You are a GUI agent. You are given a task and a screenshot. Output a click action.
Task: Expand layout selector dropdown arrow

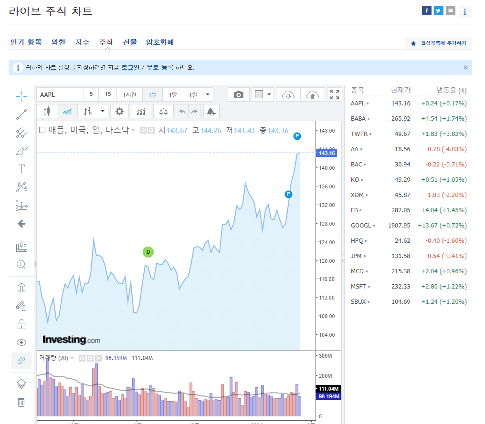coord(269,94)
